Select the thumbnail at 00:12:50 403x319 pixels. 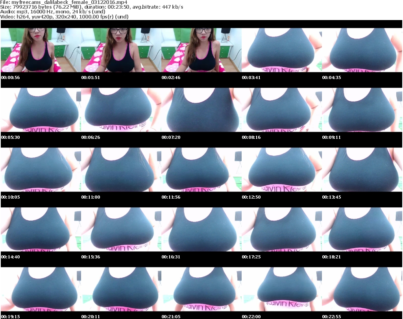[x=282, y=170]
